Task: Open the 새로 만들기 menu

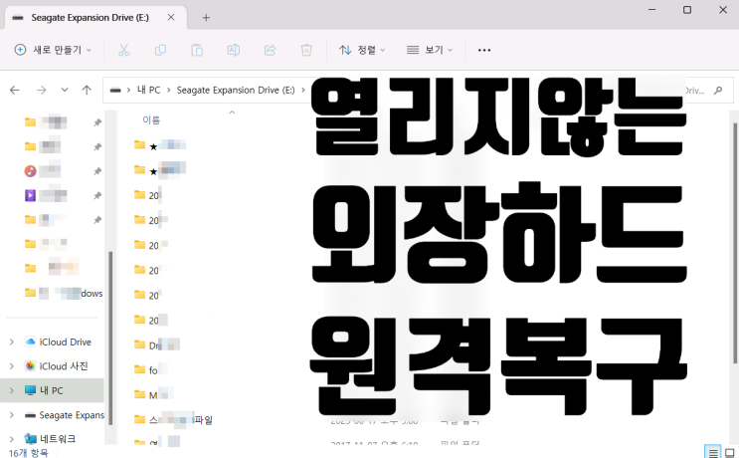Action: click(53, 50)
